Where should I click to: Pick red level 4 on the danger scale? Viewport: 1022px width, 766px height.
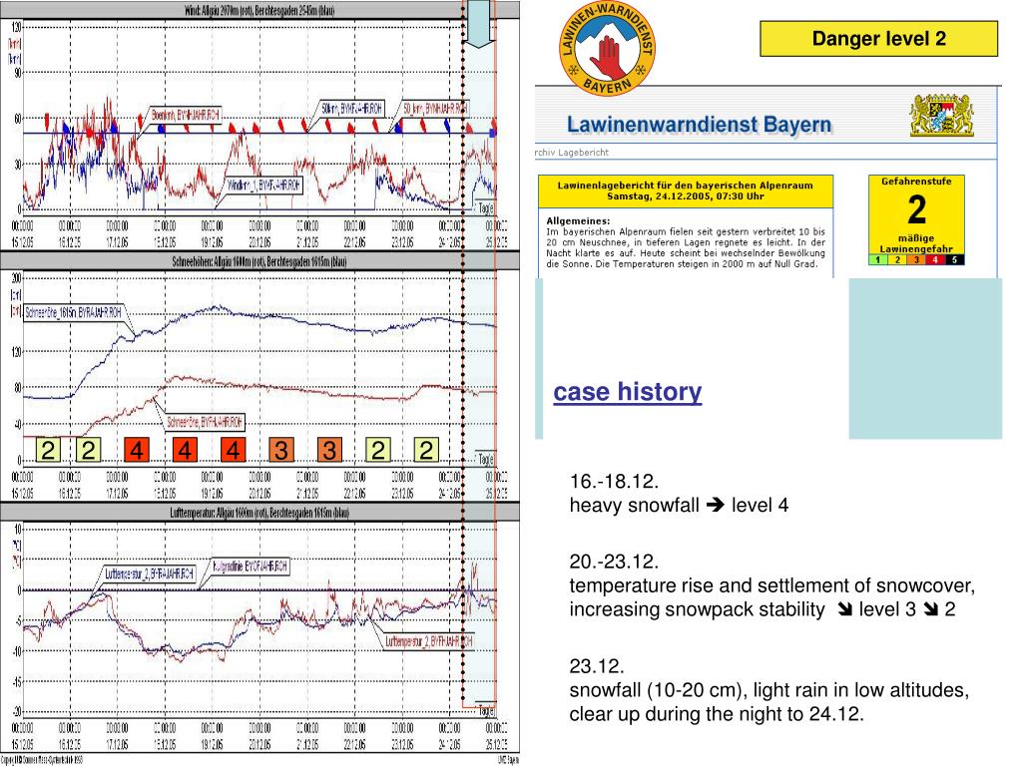(x=935, y=260)
